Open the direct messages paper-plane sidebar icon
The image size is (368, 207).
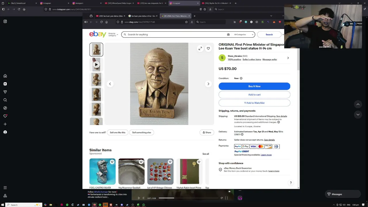(5, 92)
